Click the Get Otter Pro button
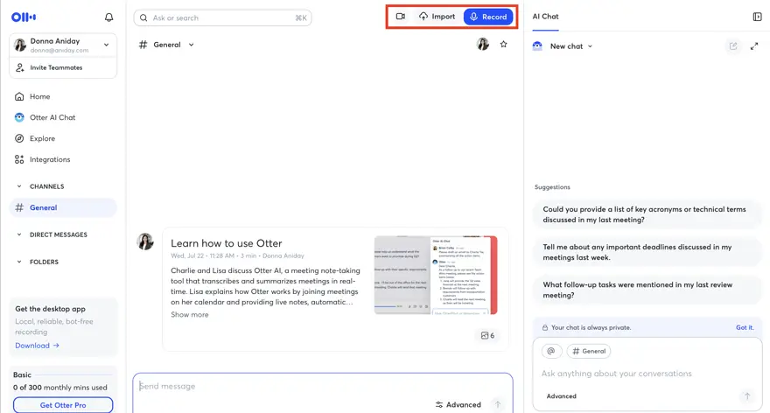Screen dimensions: 770x413 tap(63, 405)
